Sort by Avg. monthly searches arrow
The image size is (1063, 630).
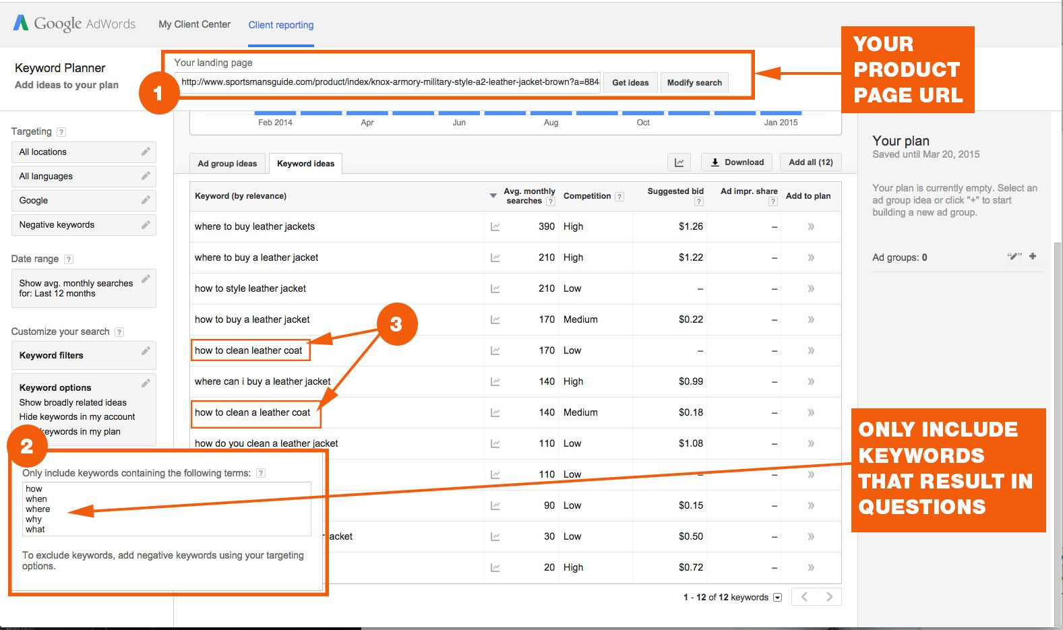(x=493, y=196)
